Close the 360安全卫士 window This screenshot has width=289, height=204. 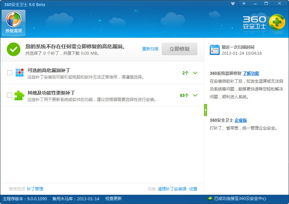point(279,3)
